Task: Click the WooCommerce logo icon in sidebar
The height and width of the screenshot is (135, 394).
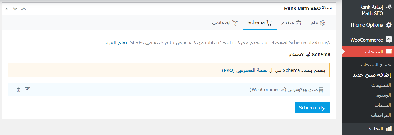Action: [389, 40]
